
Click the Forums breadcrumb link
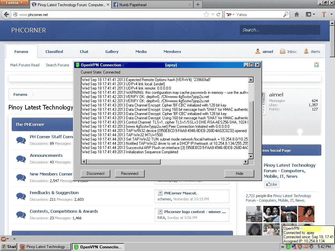20,94
